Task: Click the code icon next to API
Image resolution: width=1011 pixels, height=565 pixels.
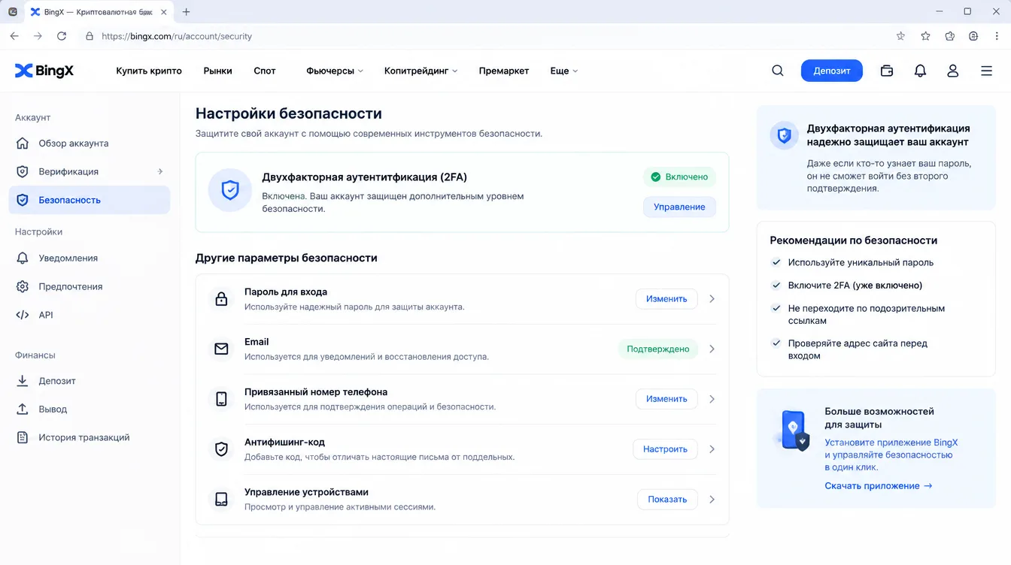Action: 23,315
